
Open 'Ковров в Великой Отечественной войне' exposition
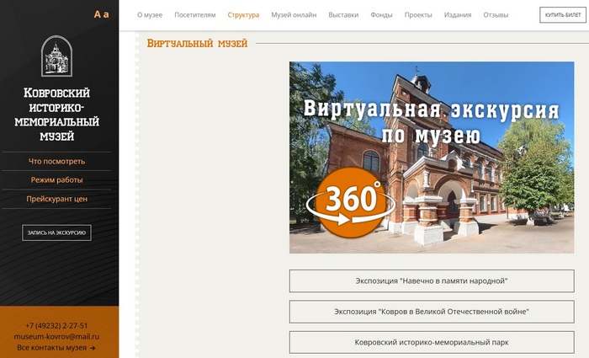[431, 312]
